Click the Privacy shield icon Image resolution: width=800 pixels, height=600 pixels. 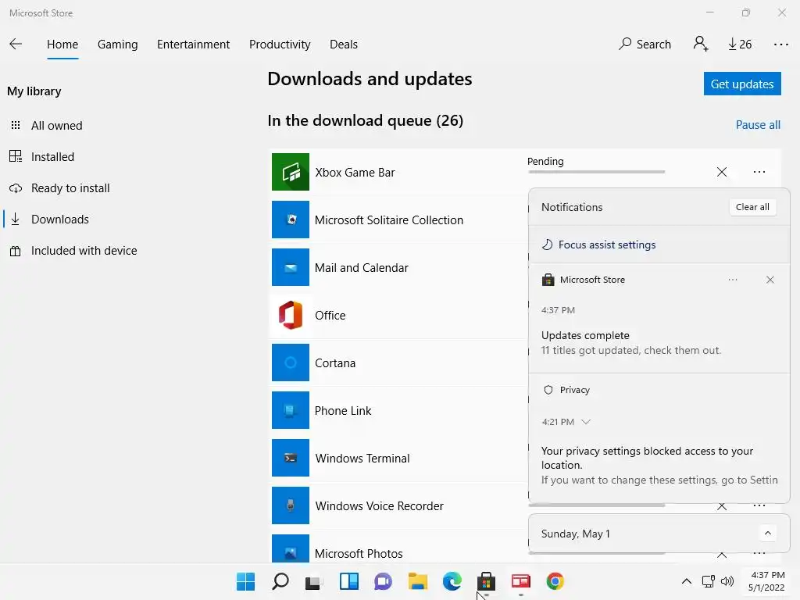(x=548, y=390)
